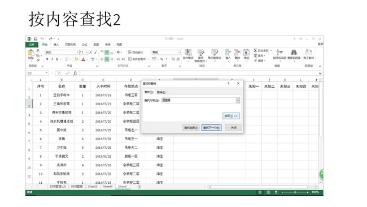This screenshot has height=207, width=367.
Task: Open the font size dropdown showing 11
Action: pyautogui.click(x=86, y=52)
